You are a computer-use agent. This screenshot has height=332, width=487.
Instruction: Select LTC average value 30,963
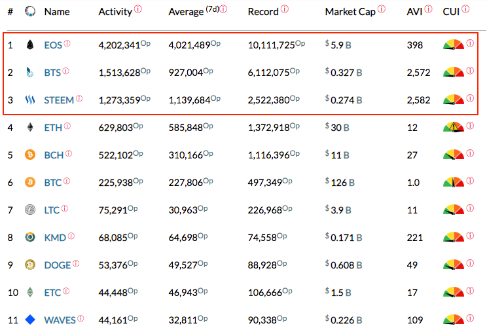183,210
